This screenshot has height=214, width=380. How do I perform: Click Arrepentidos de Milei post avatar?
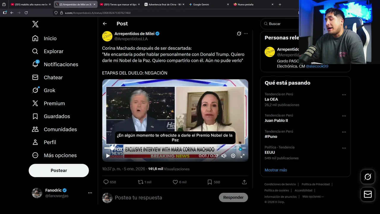click(107, 36)
